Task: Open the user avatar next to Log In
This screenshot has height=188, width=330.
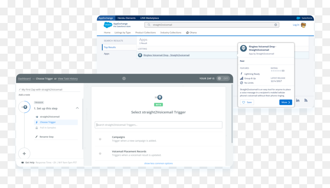Action: tap(304, 25)
